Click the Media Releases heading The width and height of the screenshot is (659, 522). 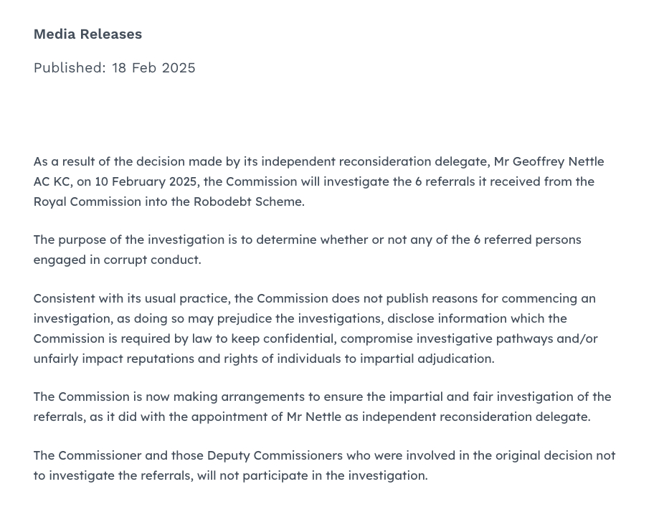point(87,34)
